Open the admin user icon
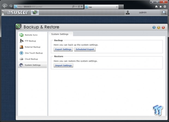169x122 pixels. (x=128, y=12)
